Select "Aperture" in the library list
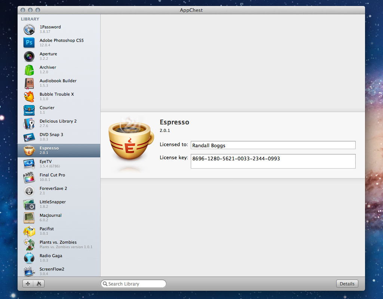 click(x=48, y=54)
